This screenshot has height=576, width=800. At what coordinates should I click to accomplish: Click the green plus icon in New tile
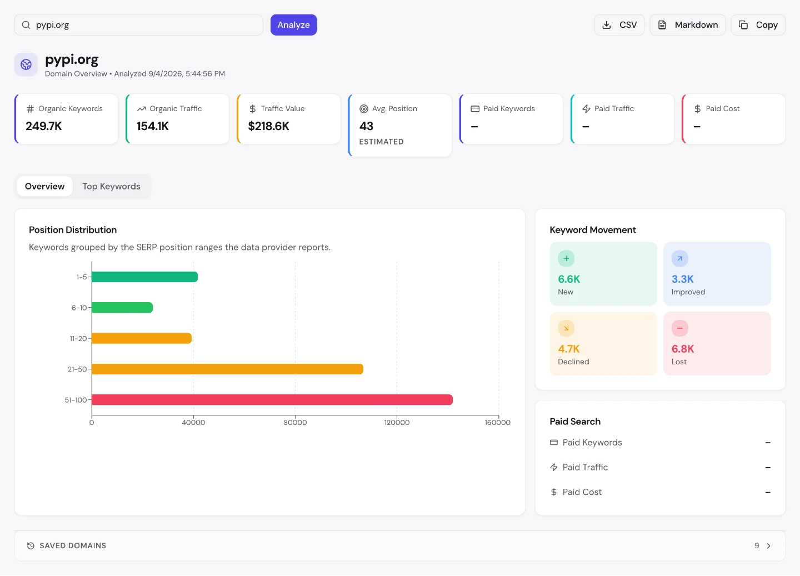point(566,258)
